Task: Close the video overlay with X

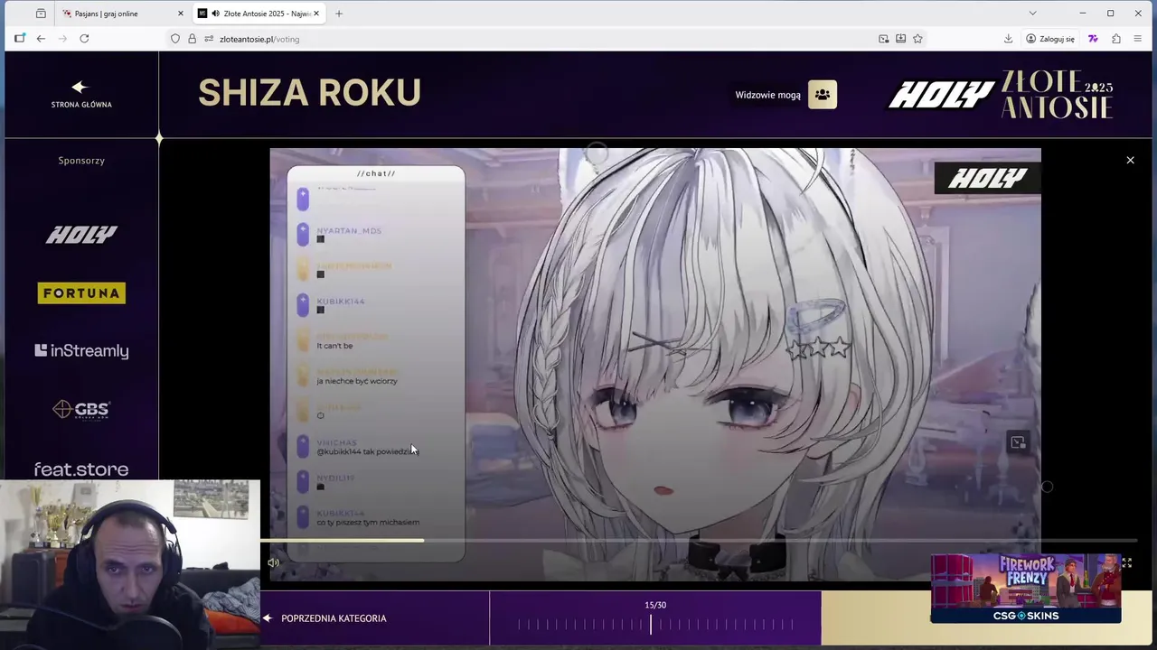Action: [1130, 160]
